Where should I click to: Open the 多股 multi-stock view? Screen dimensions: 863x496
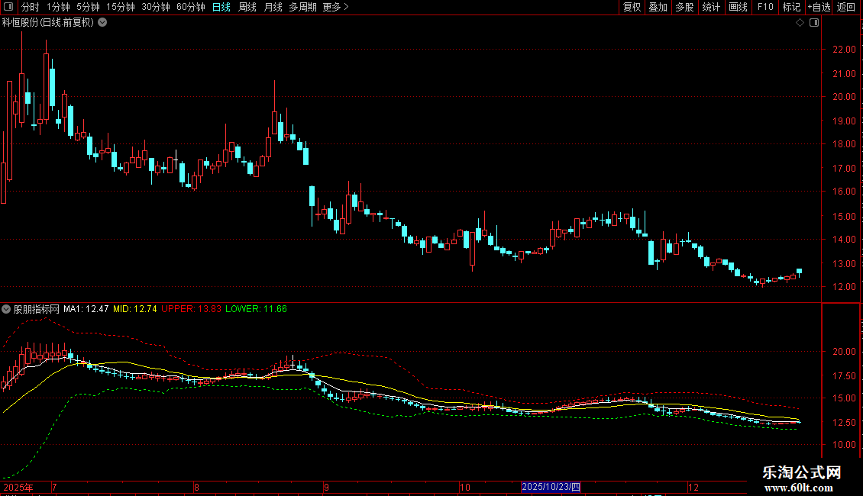pos(684,7)
